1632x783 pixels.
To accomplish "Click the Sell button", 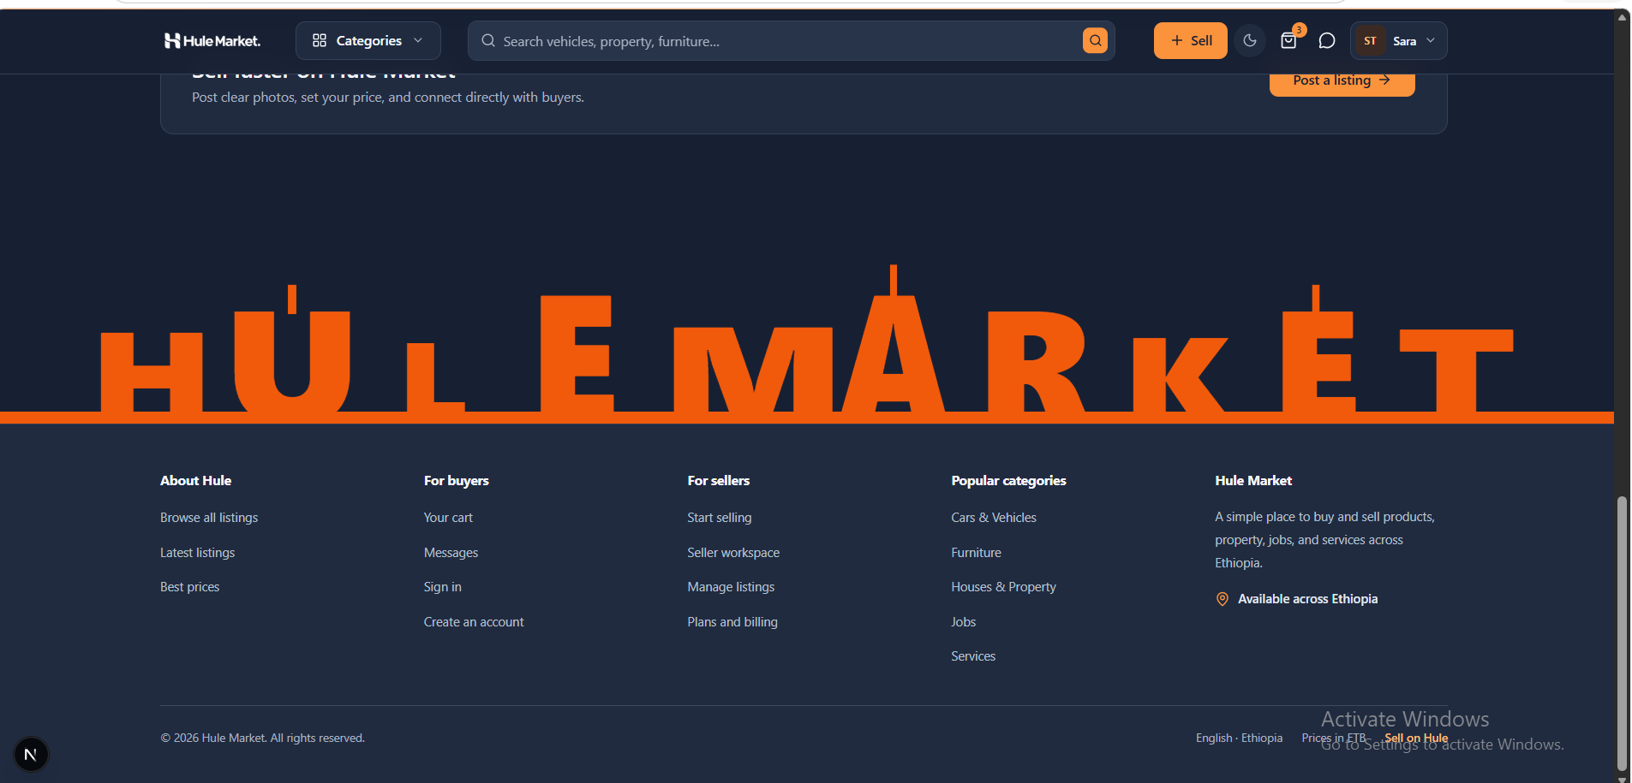I will point(1190,40).
